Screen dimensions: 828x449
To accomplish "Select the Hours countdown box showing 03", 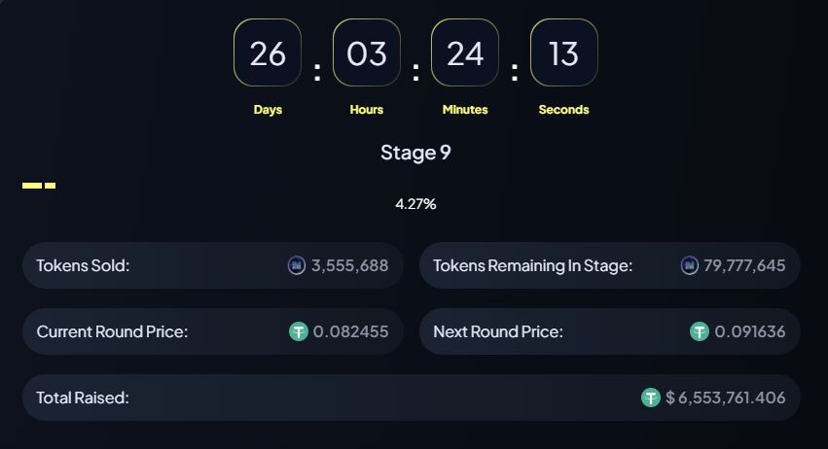I will click(367, 52).
